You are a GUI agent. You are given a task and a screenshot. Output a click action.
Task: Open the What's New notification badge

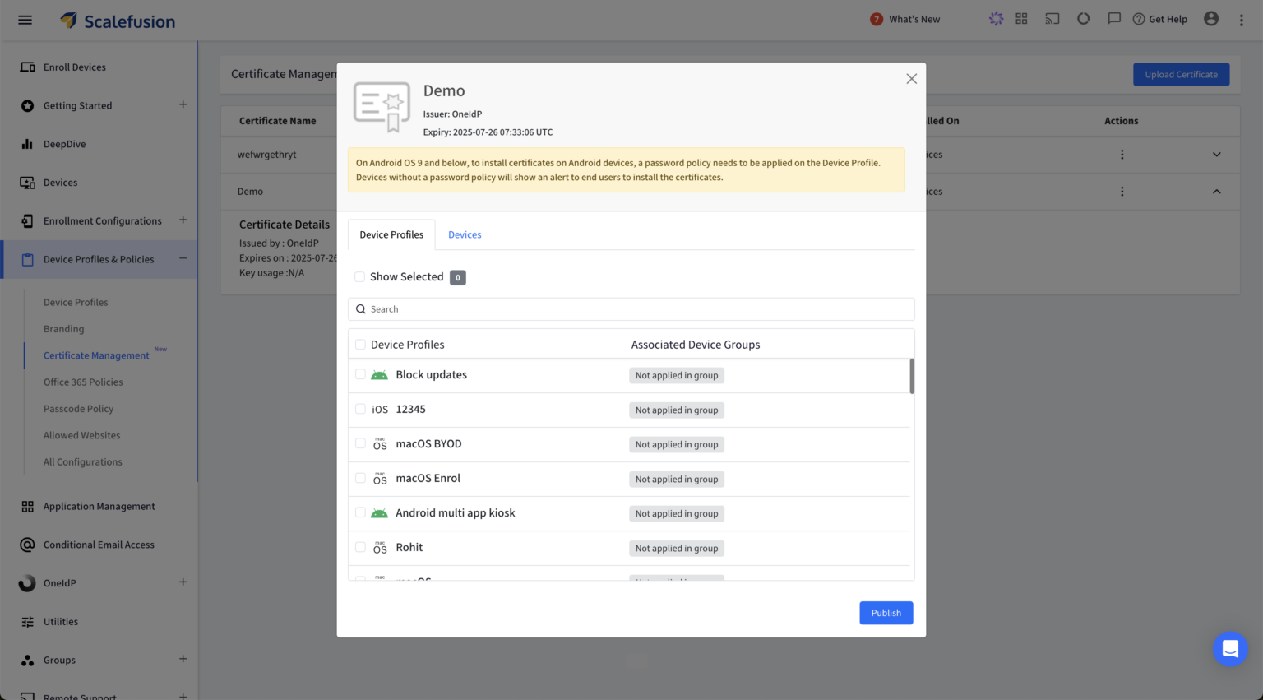(x=877, y=19)
